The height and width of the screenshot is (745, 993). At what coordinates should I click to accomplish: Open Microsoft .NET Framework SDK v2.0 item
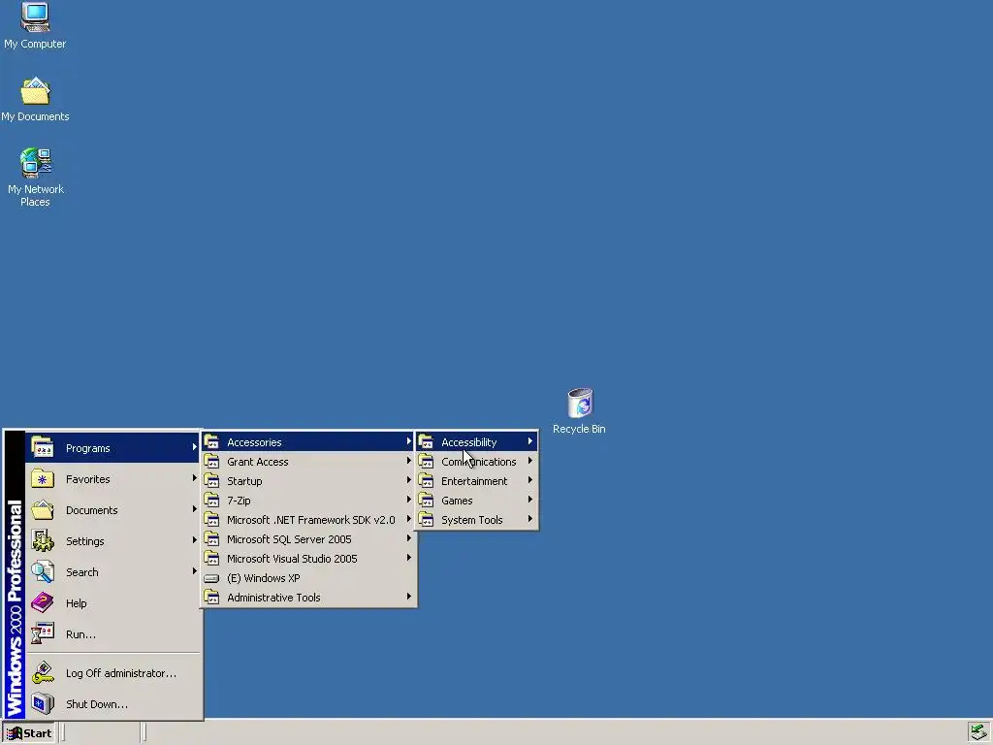click(x=308, y=520)
